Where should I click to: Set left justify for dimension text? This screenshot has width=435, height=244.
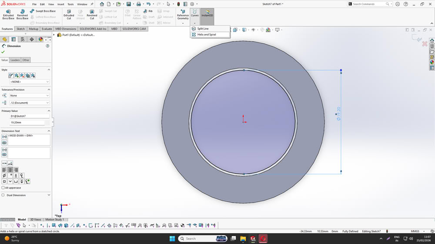[4, 169]
